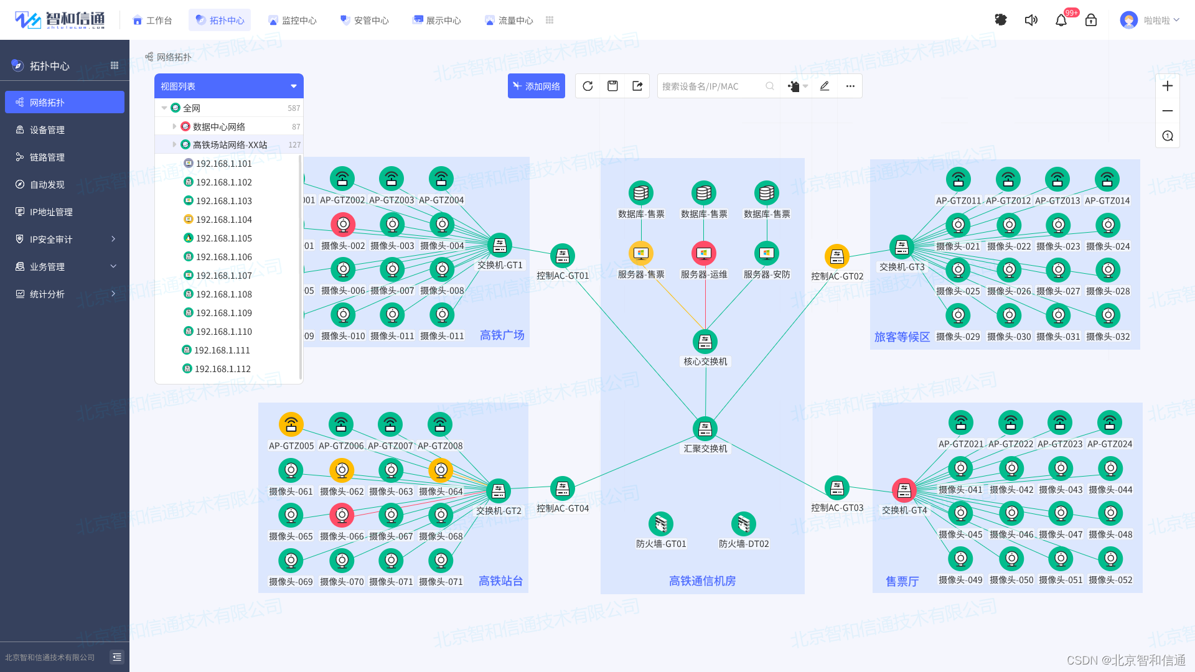Click the zoom out minus button
Viewport: 1195px width, 672px height.
coord(1168,111)
